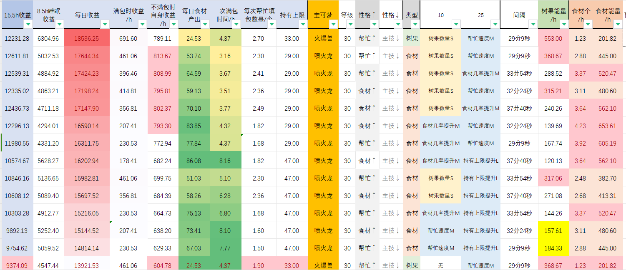Select the cell with value 413.31

607,196
